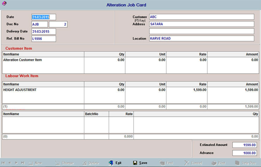This screenshot has height=167, width=261.
Task: Click the Ref. Bill No field
Action: (43, 39)
